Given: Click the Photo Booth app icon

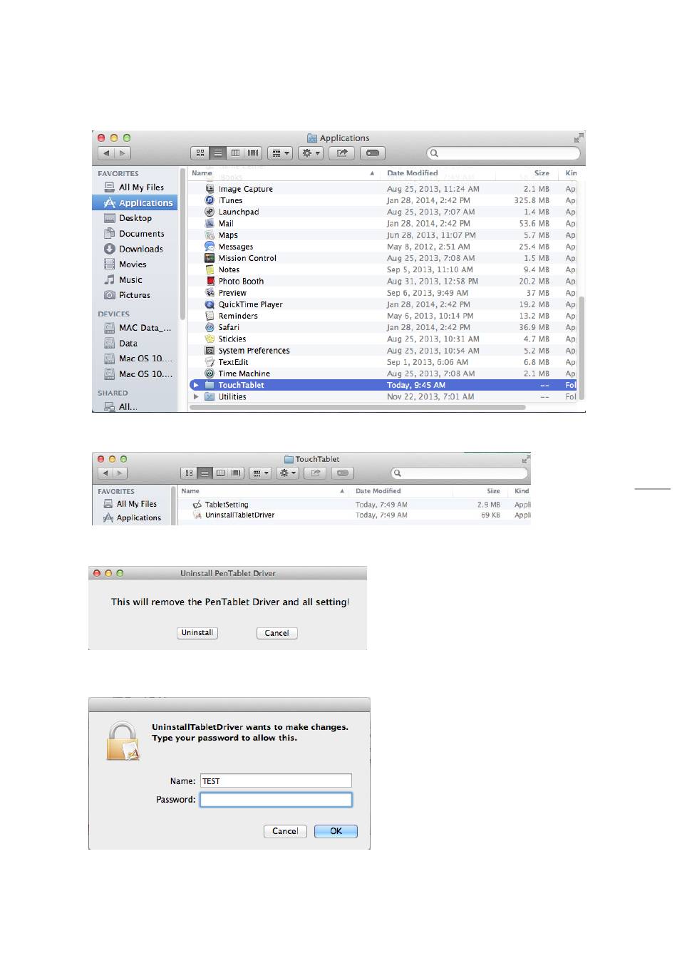Looking at the screenshot, I should (x=210, y=281).
